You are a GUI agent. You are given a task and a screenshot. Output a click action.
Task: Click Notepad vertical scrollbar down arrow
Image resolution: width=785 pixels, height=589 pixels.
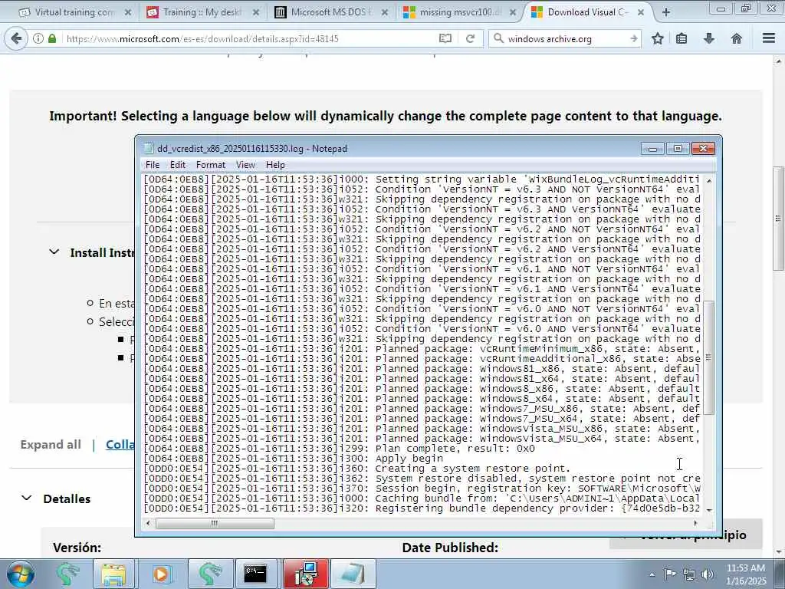(709, 509)
